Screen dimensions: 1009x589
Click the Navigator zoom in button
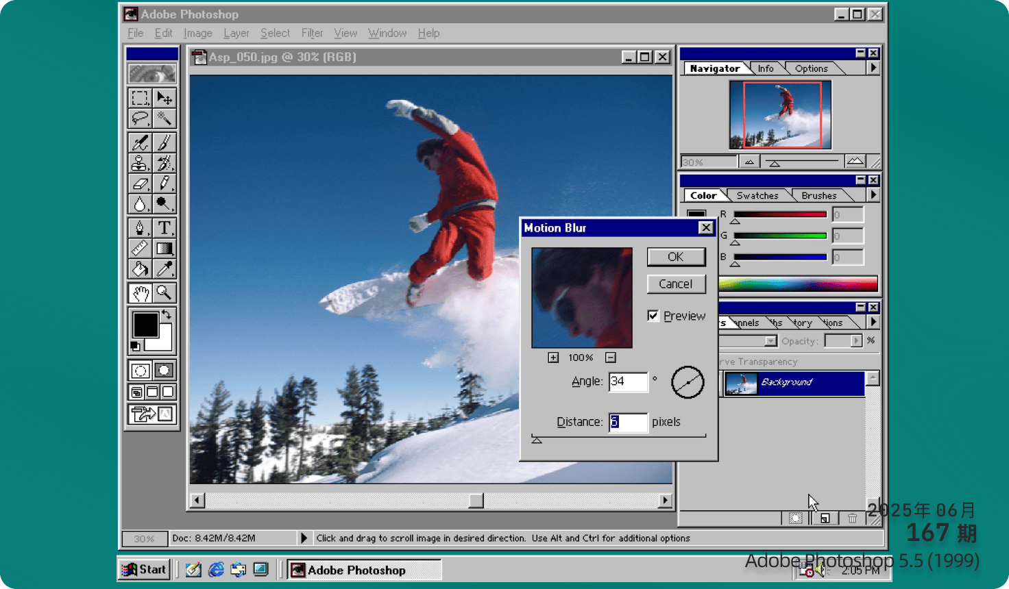click(855, 162)
